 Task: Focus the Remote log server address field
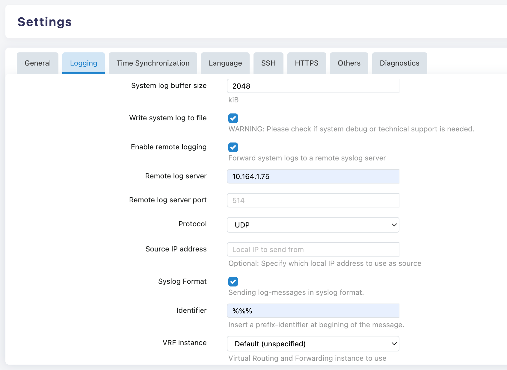click(x=313, y=176)
